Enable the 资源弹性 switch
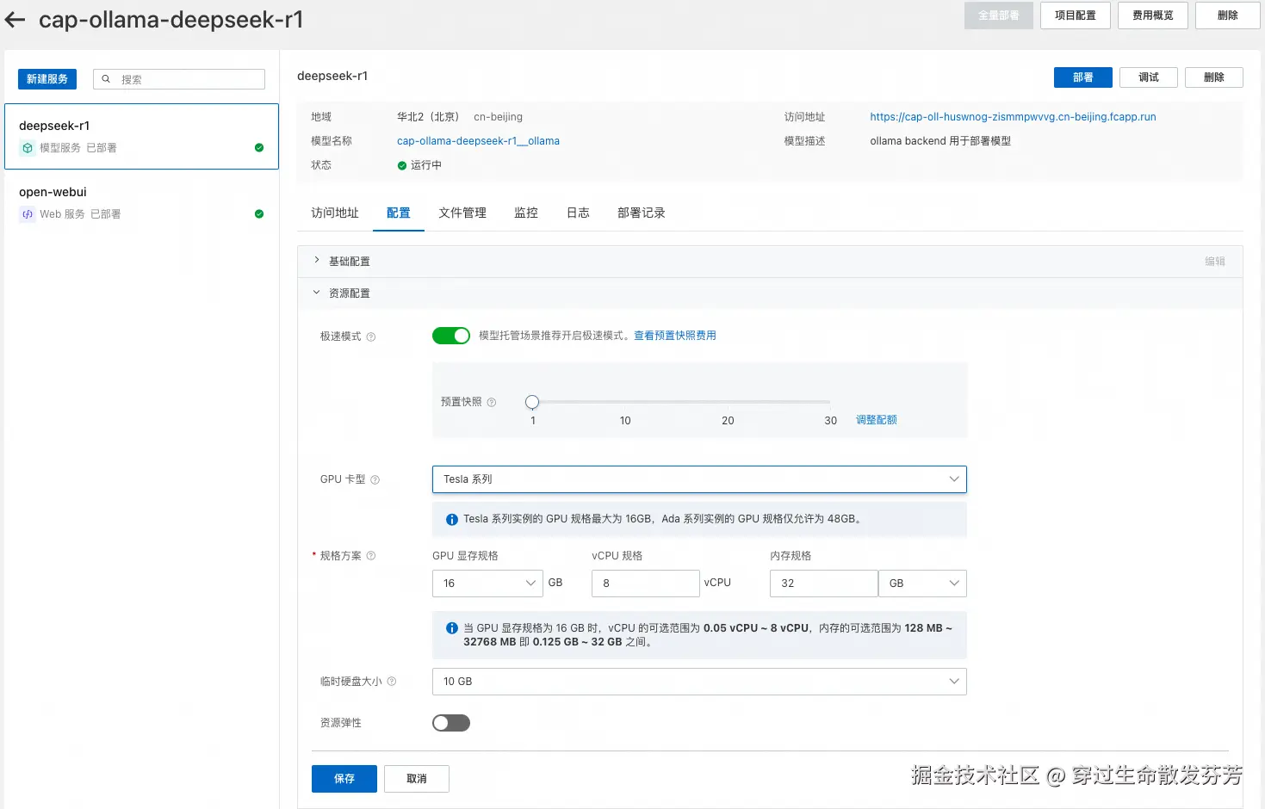Viewport: 1265px width, 809px height. click(451, 723)
